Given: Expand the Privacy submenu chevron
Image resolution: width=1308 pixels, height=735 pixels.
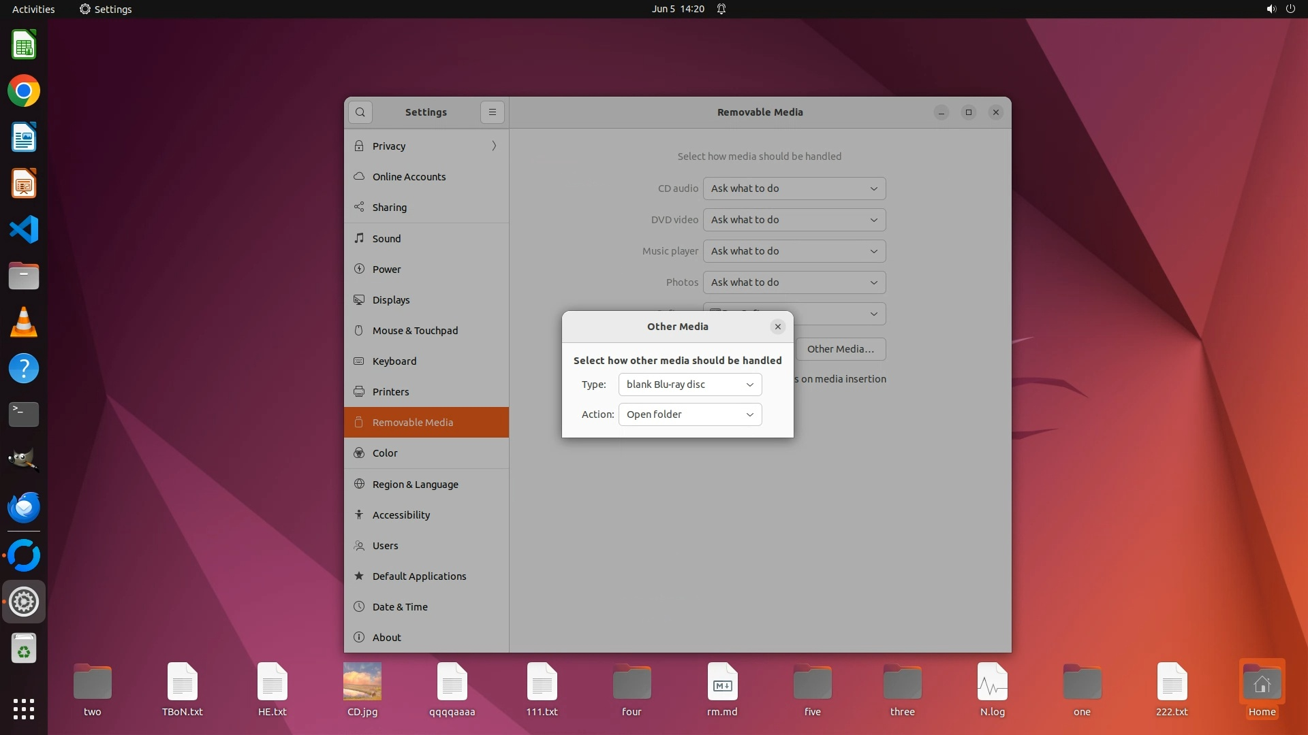Looking at the screenshot, I should [x=494, y=146].
